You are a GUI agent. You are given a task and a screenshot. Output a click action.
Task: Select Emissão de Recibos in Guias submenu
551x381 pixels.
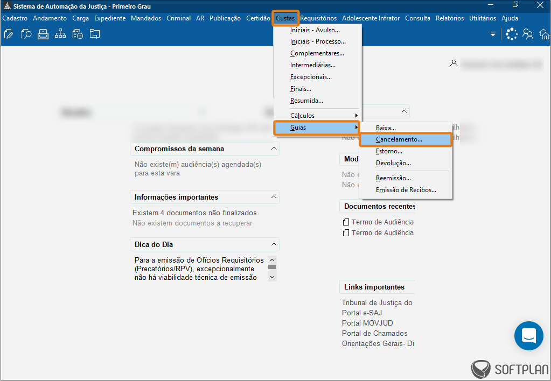pyautogui.click(x=406, y=190)
